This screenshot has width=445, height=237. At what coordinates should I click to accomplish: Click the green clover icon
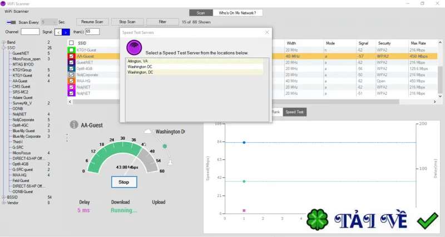(317, 219)
